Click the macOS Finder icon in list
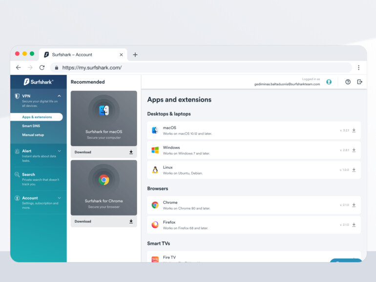Viewport: 376px width, 282px height. click(155, 130)
